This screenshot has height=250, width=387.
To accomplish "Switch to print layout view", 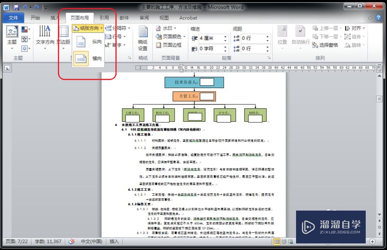I will [277, 241].
